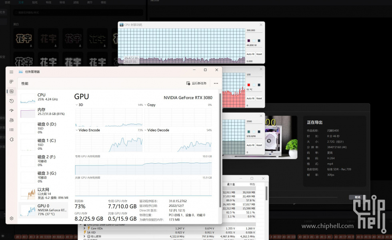The image size is (392, 240).
Task: Click the red color swatch in temperature graph
Action: pos(249,85)
